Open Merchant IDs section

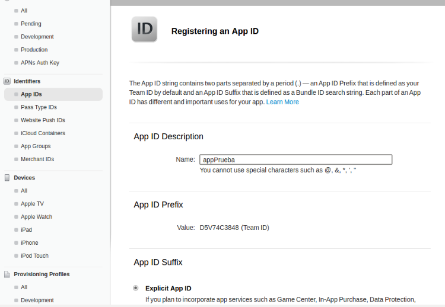point(37,159)
